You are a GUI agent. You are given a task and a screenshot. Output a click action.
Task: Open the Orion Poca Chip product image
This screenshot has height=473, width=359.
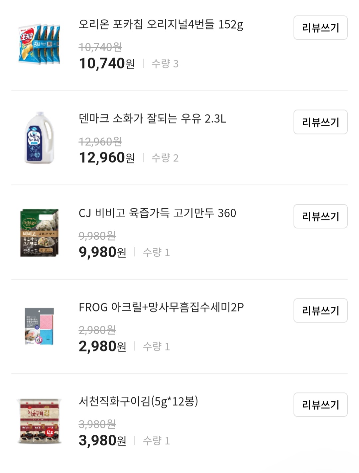[x=39, y=44]
